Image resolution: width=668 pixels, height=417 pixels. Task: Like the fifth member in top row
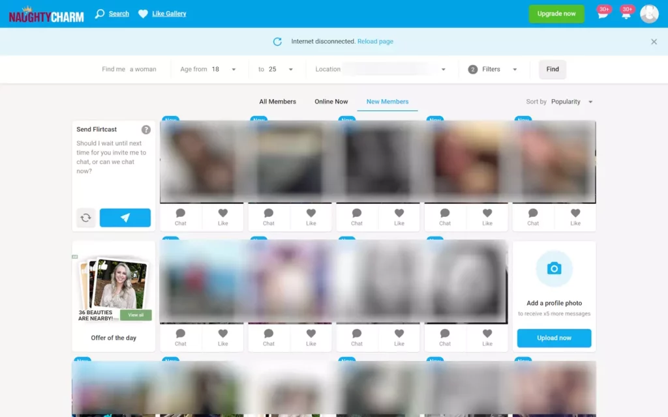(575, 217)
